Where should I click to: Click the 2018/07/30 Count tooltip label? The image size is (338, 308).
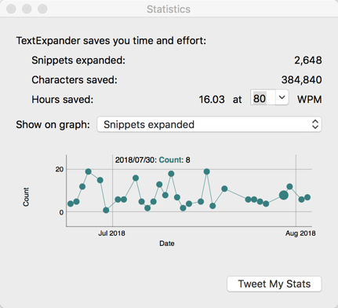click(x=153, y=159)
